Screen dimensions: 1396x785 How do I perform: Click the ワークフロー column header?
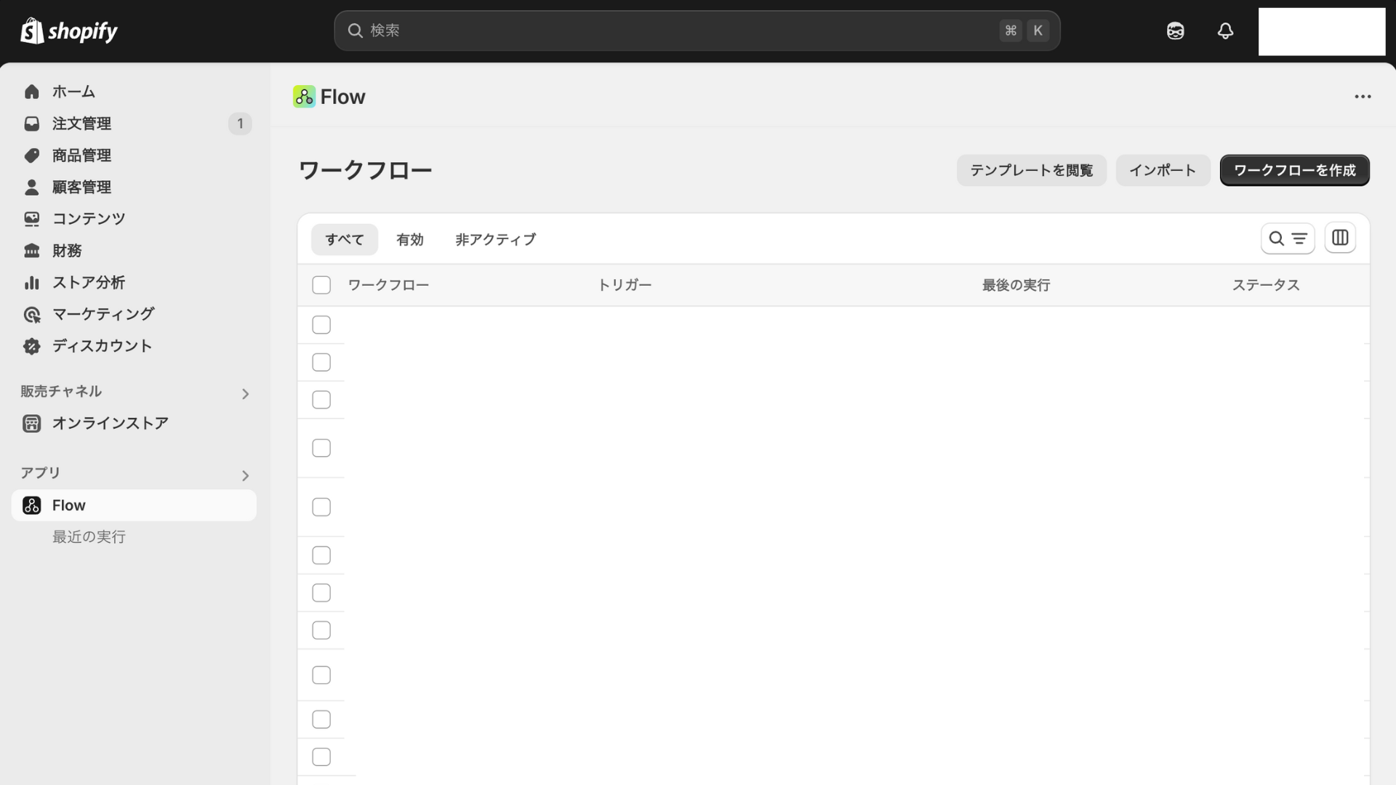click(x=388, y=285)
